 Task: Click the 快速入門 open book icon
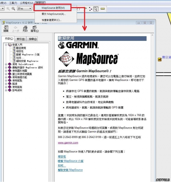pyautogui.click(x=10, y=45)
